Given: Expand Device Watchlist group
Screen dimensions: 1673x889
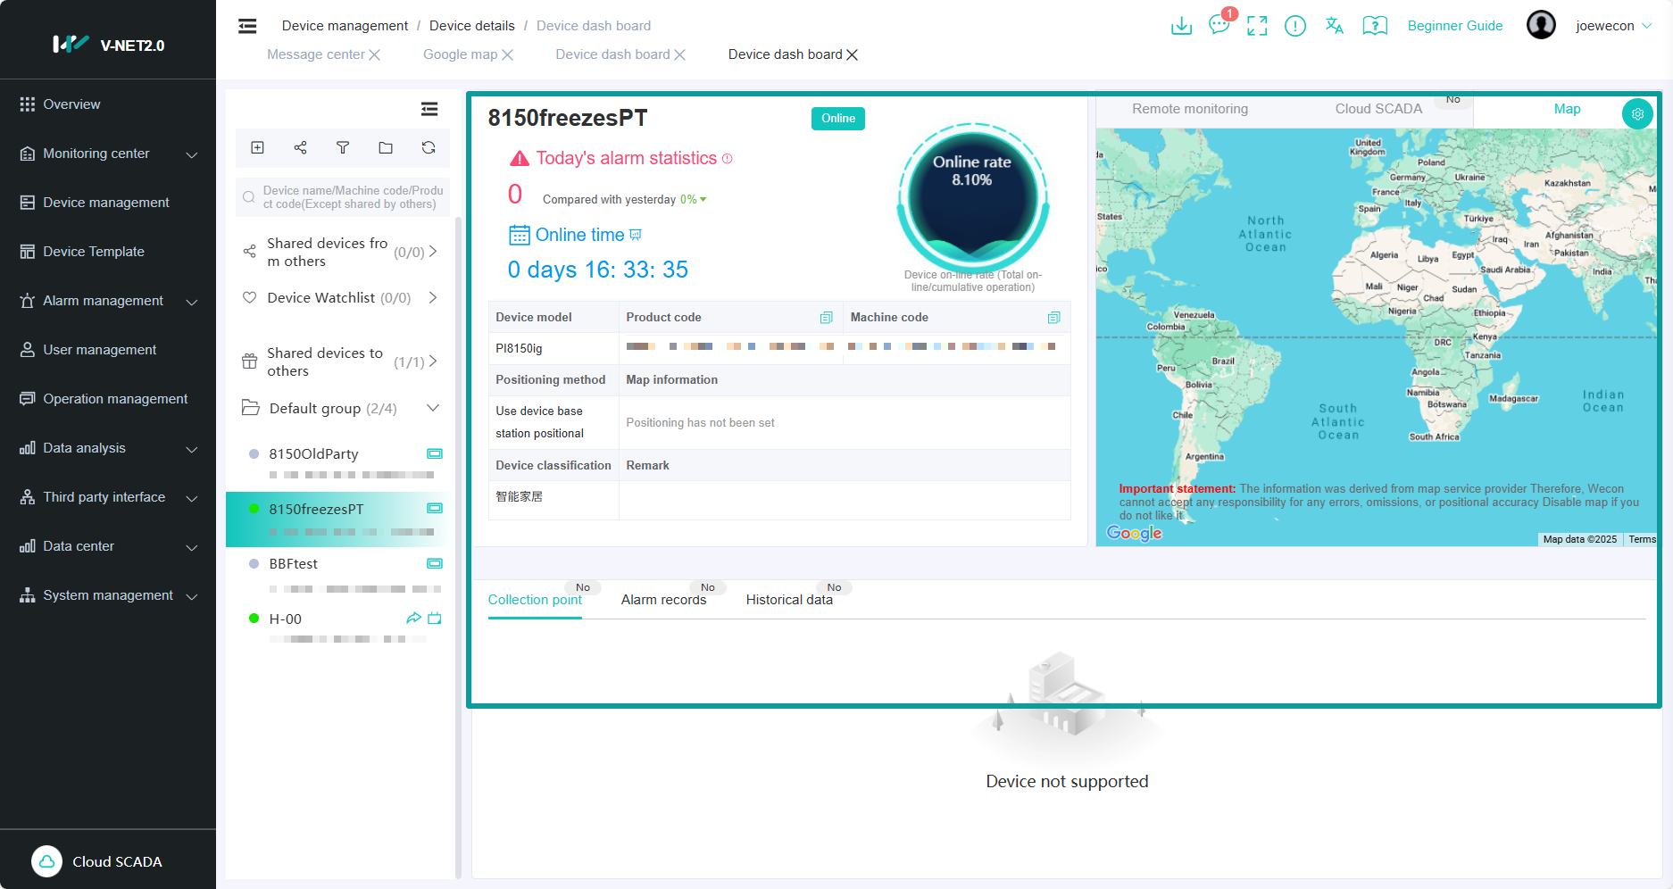Looking at the screenshot, I should pos(433,297).
